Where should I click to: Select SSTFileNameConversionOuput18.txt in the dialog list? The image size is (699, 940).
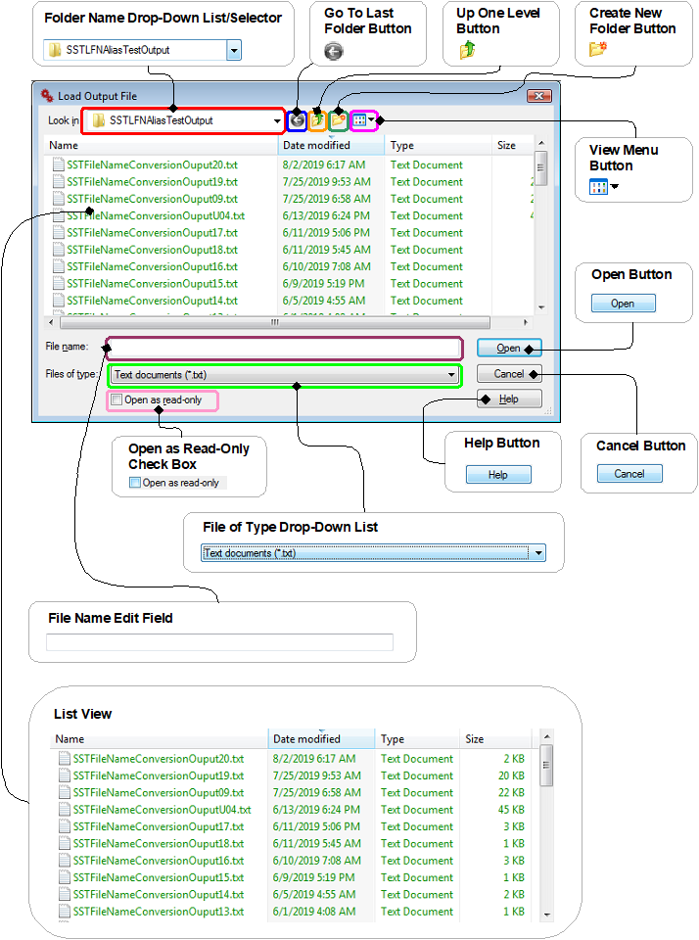click(153, 250)
